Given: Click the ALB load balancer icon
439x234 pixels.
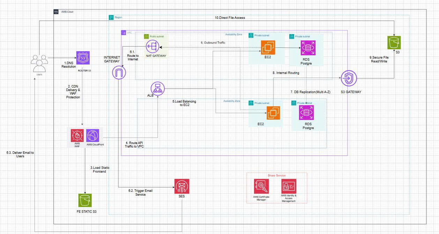Looking at the screenshot, I should pos(158,89).
